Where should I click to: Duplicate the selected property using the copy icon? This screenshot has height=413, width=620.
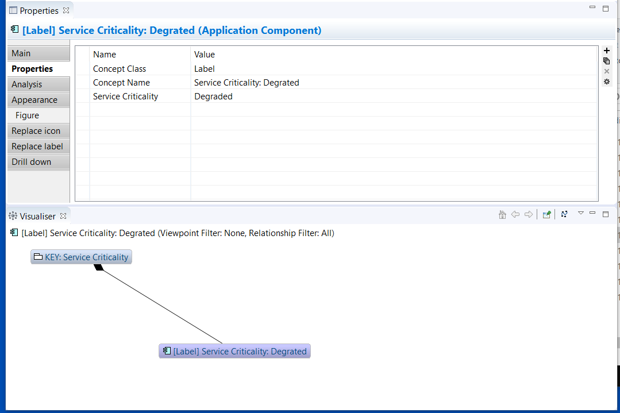click(606, 61)
